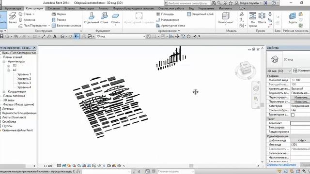Collapse the Архитектура node in project browser
The height and width of the screenshot is (174, 310).
(4, 61)
